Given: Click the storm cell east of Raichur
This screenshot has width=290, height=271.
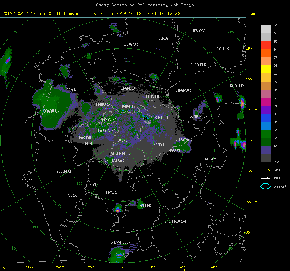Looking at the screenshot, I should 242,102.
